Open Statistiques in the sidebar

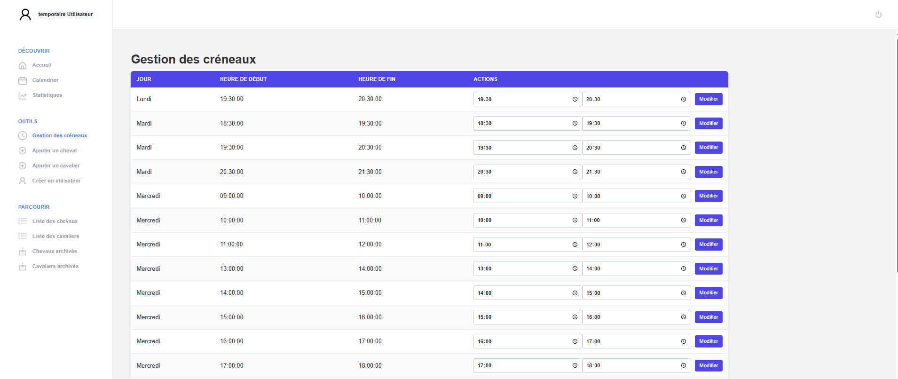coord(47,95)
